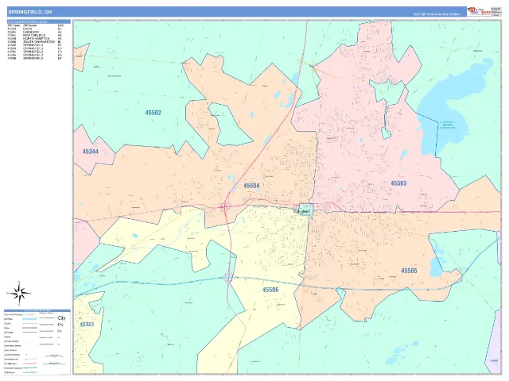
Task: Click the ZIP Code index header bar
Action: tap(39, 21)
